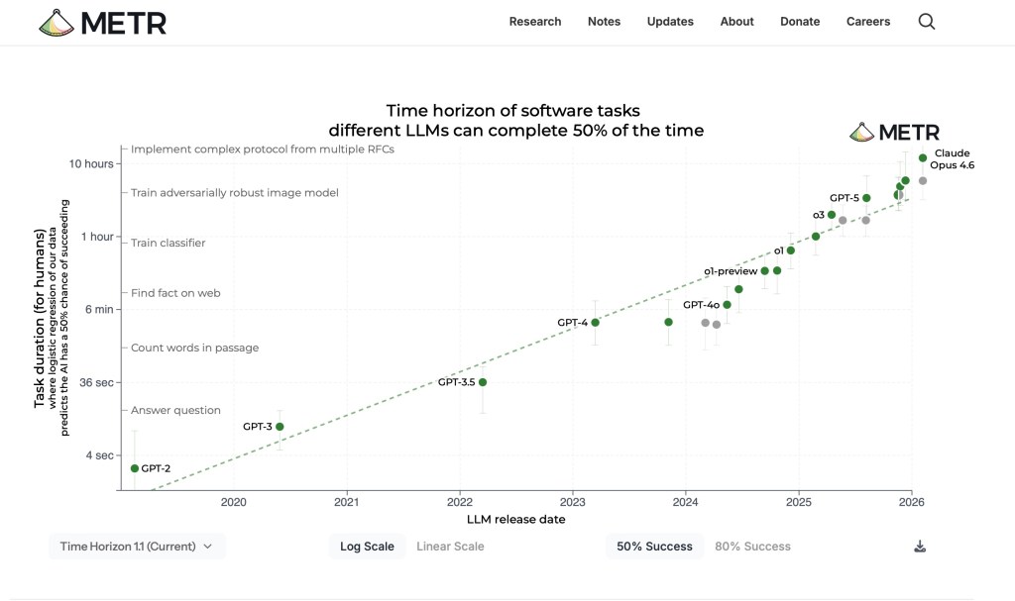Image resolution: width=1015 pixels, height=601 pixels.
Task: Download the chart using download icon
Action: pos(919,547)
